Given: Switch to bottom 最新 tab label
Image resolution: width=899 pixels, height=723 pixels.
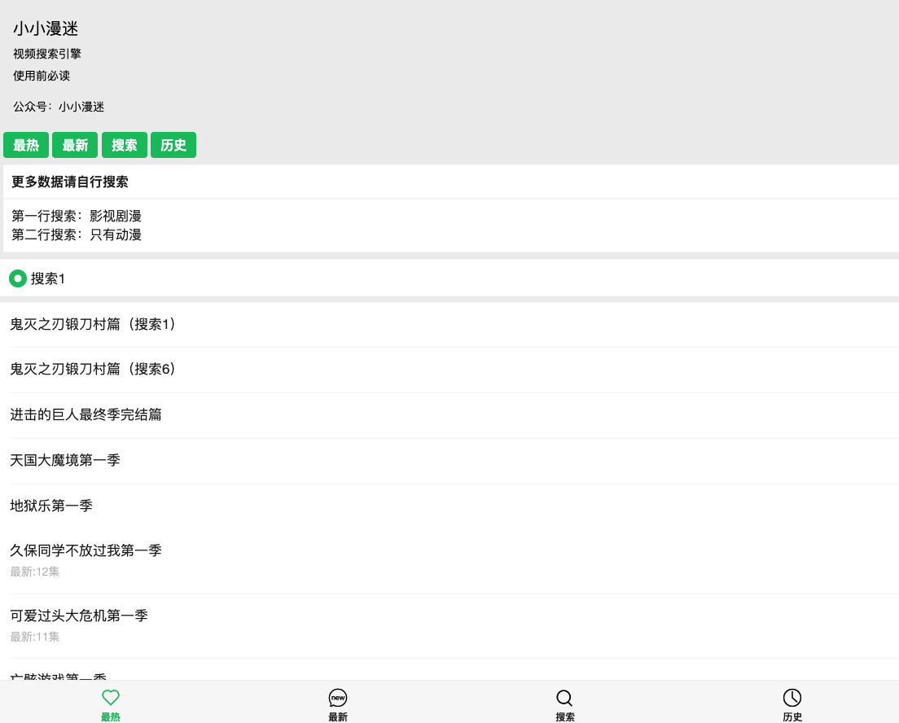Looking at the screenshot, I should pyautogui.click(x=338, y=716).
